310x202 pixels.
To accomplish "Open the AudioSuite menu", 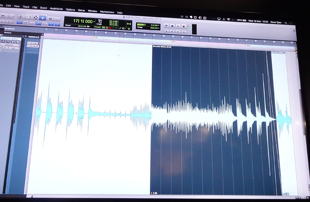I will 56,8.
